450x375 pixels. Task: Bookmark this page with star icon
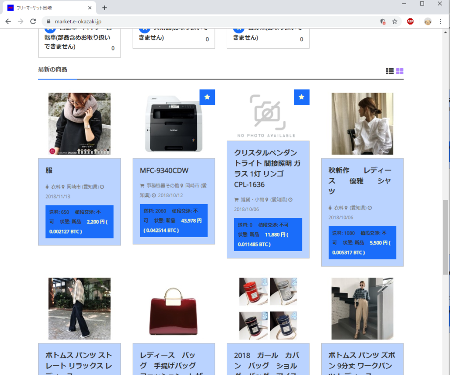[x=395, y=22]
